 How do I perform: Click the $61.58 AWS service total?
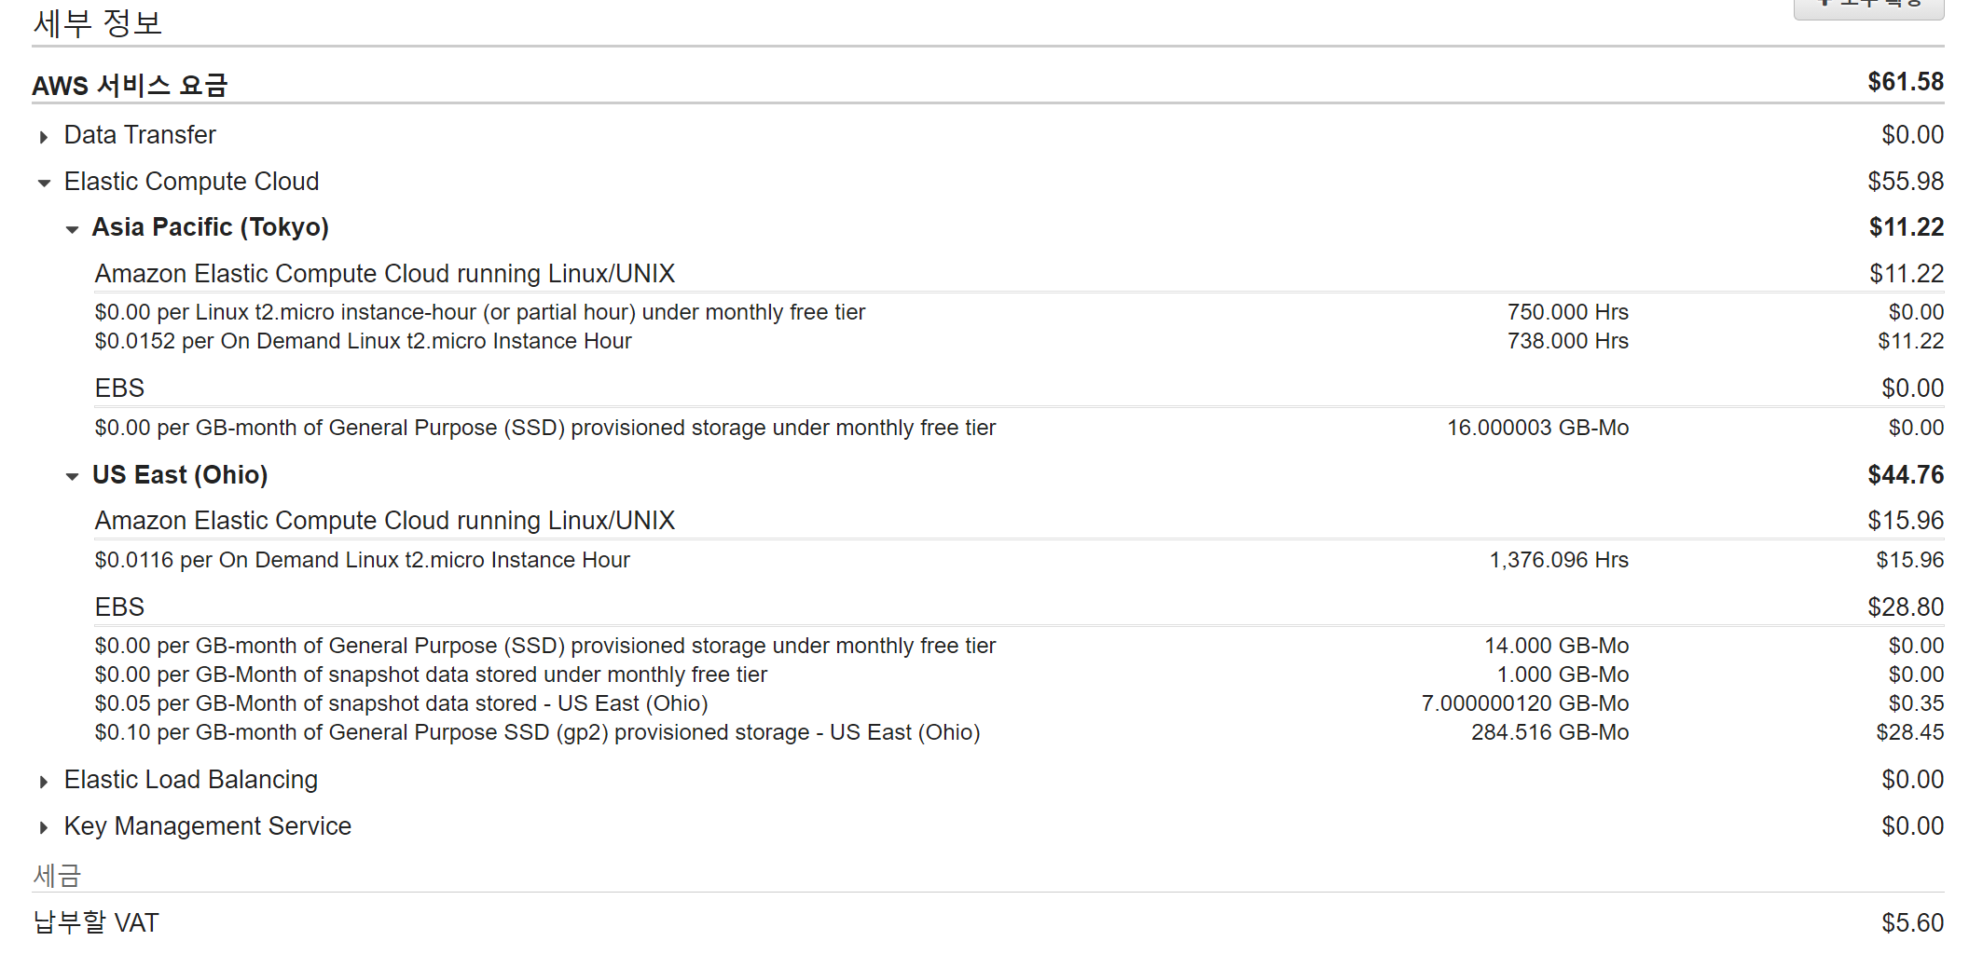(1906, 82)
